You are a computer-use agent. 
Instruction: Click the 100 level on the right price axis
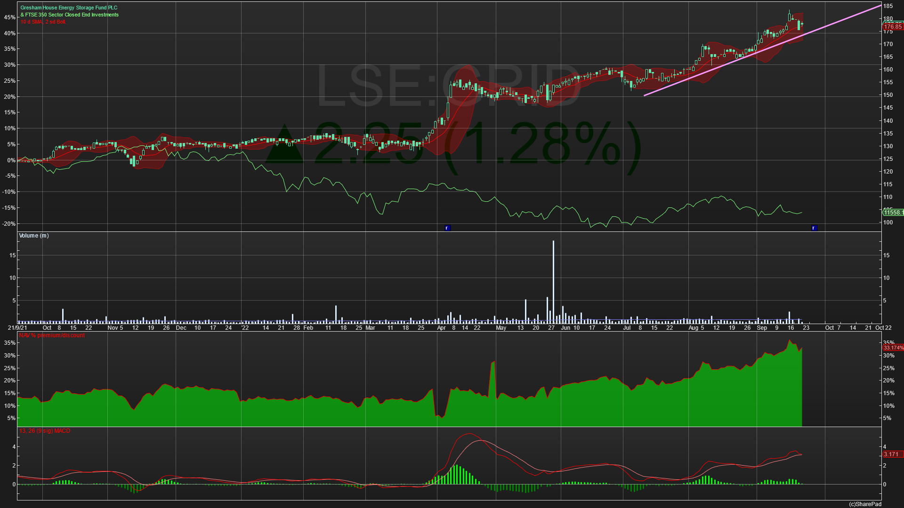[x=888, y=222]
